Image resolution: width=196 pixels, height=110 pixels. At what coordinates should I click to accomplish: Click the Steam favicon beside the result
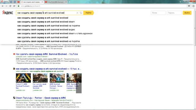[x=14, y=98]
